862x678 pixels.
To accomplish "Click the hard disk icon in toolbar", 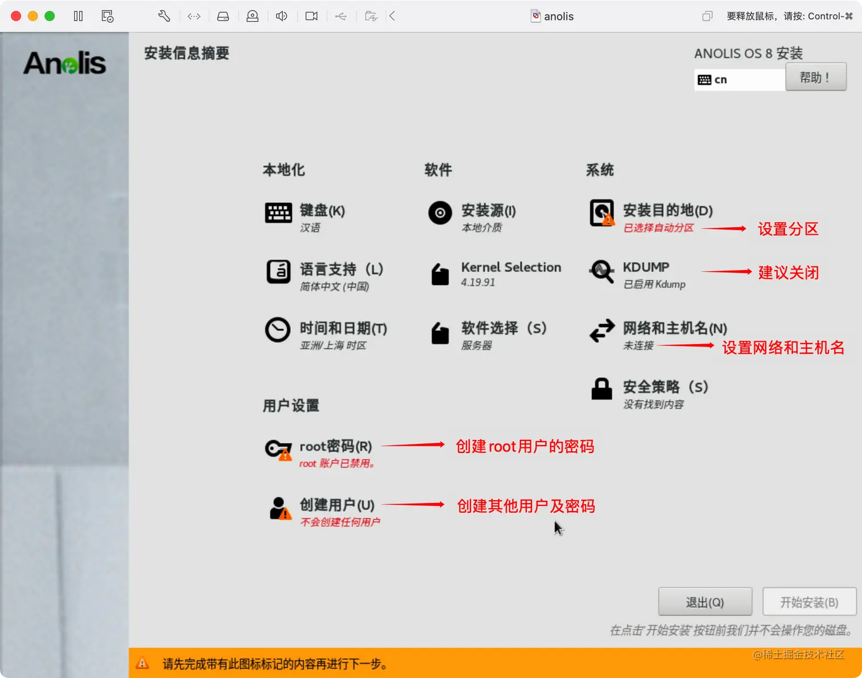I will pyautogui.click(x=223, y=16).
